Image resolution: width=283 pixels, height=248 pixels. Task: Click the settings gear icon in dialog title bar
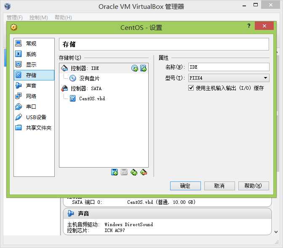point(14,27)
